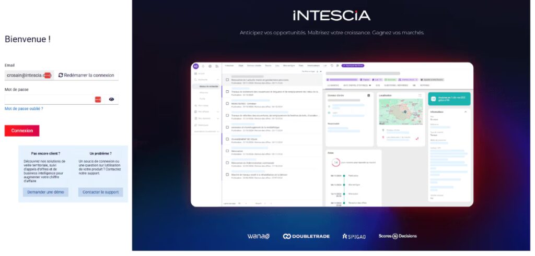Click the Scores & Decisions logo
This screenshot has width=535, height=256.
pos(398,236)
